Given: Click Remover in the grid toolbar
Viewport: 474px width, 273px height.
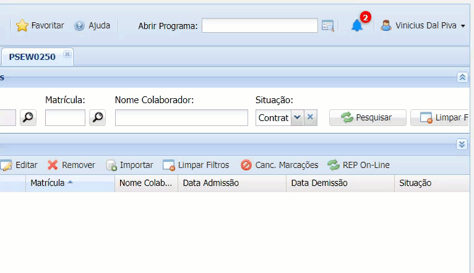Looking at the screenshot, I should 71,165.
